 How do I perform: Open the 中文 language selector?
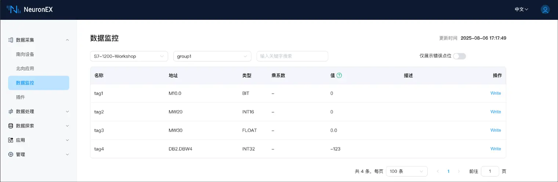[x=521, y=10]
